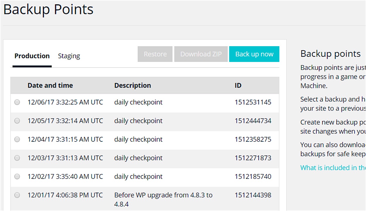Click the Backup Points page title

click(48, 10)
